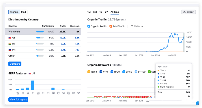This screenshot has width=202, height=108.
Task: Click the Twitter bird SERP icon
Action: pyautogui.click(x=78, y=93)
